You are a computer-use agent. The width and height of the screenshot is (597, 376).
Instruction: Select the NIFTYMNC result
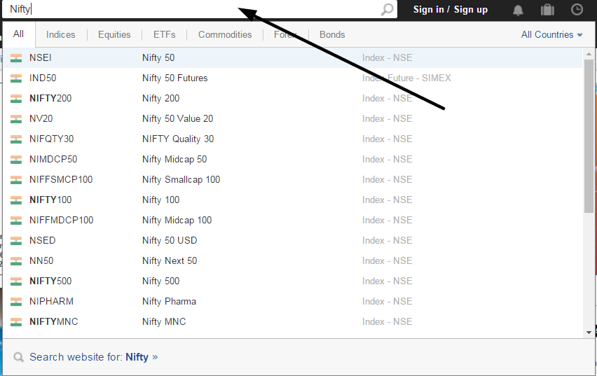[x=293, y=321]
